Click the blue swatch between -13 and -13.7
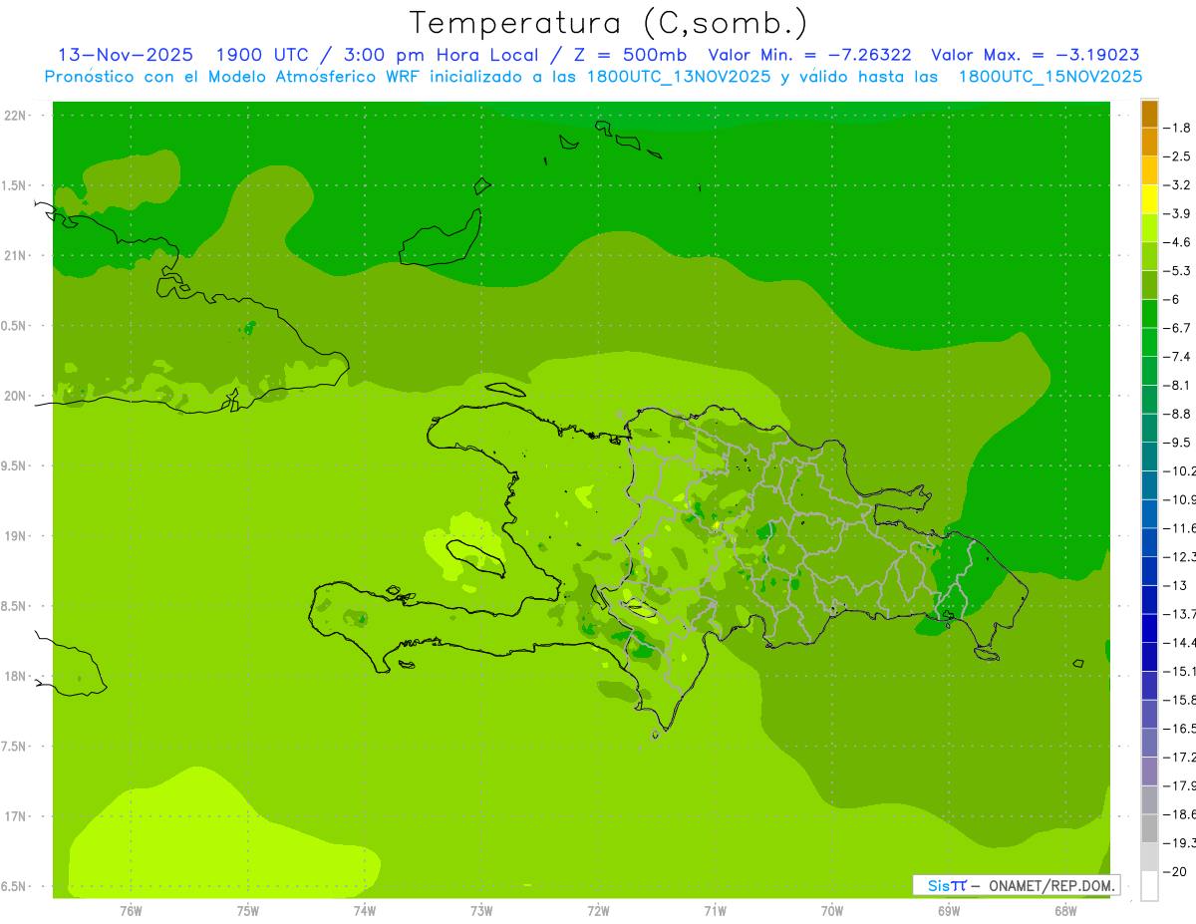 coord(1149,599)
